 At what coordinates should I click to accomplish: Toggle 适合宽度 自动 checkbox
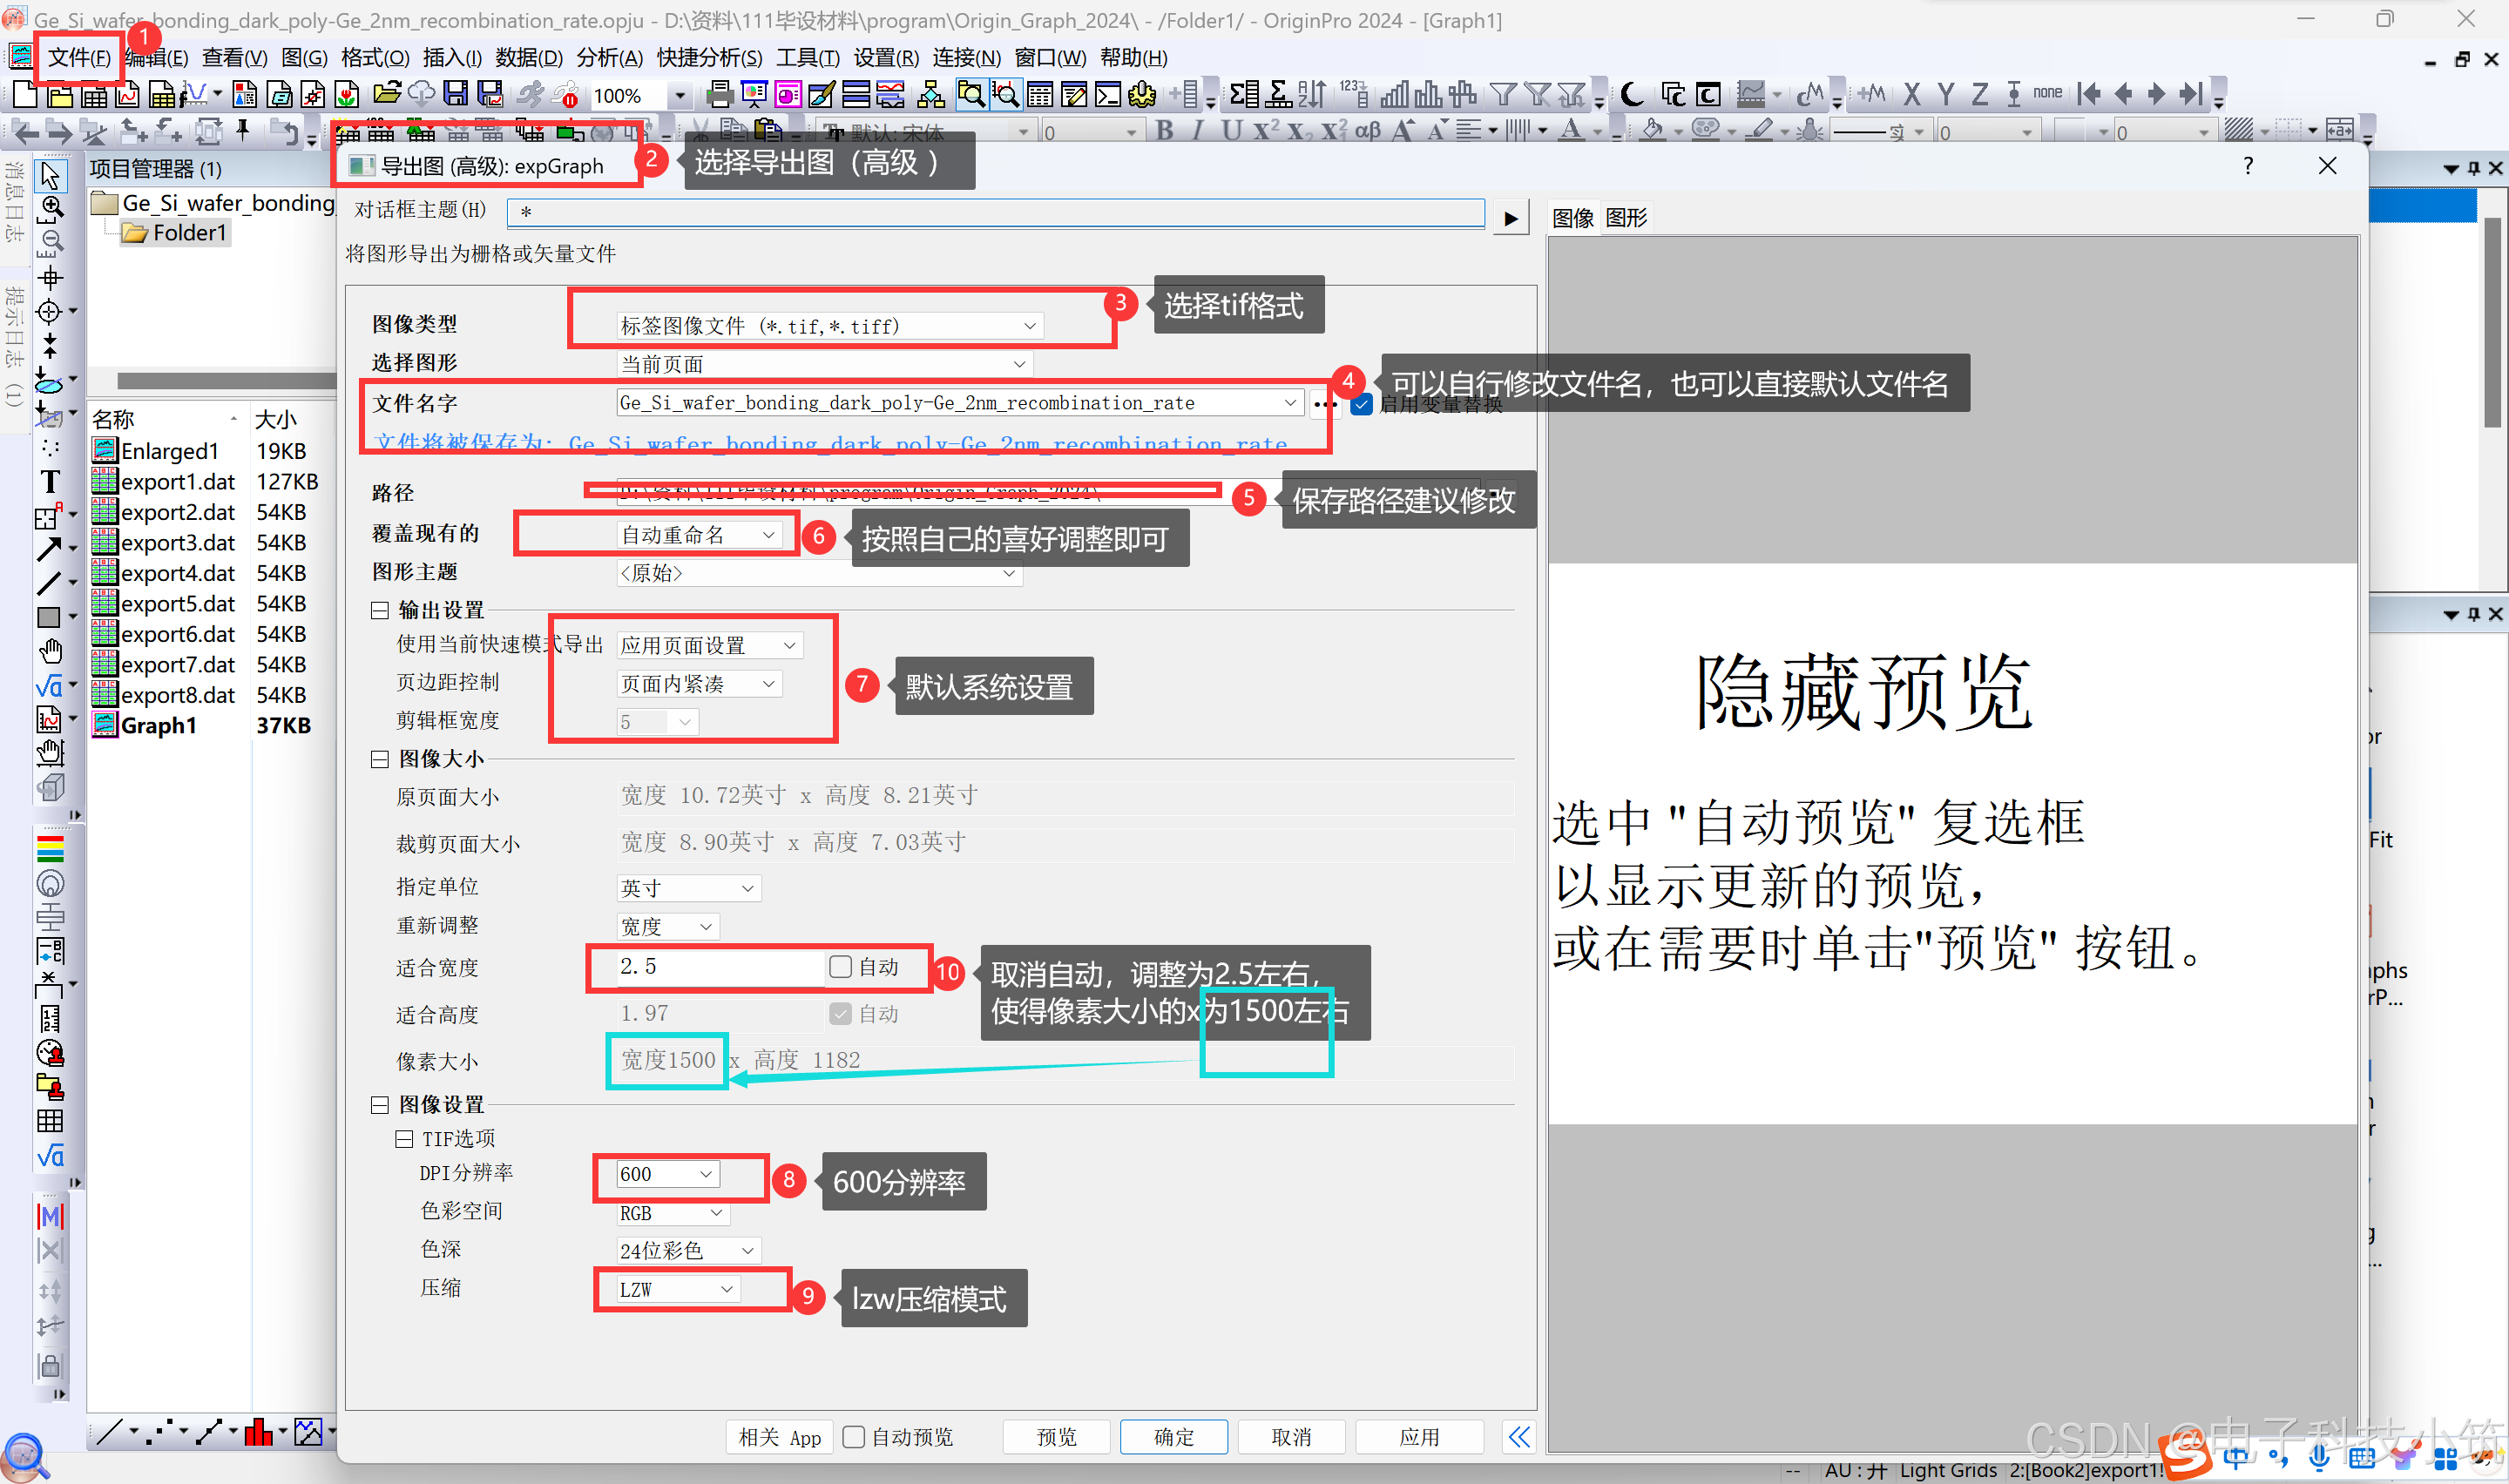tap(840, 966)
